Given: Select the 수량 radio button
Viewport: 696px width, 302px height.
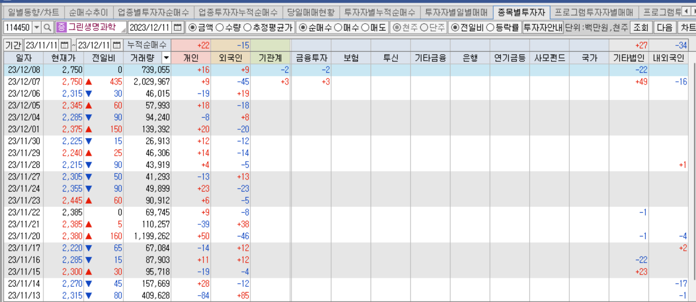Looking at the screenshot, I should coord(219,27).
